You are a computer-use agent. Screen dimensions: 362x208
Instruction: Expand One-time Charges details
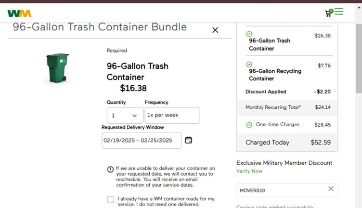pyautogui.click(x=249, y=125)
